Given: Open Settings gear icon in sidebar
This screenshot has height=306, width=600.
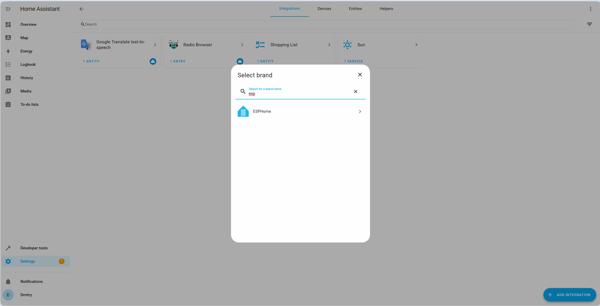Looking at the screenshot, I should 8,261.
